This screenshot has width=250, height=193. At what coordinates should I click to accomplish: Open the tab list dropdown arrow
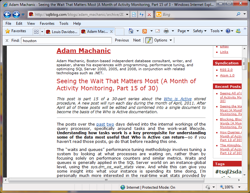tap(42, 32)
